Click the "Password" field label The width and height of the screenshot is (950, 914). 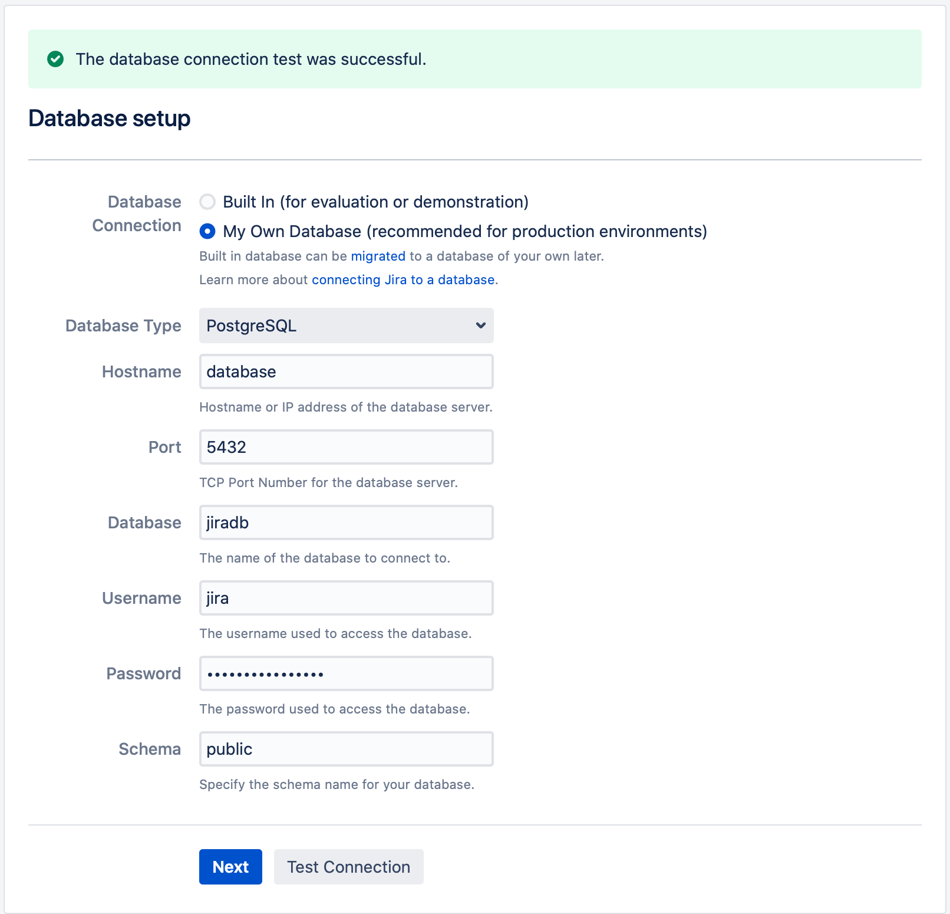pos(143,673)
